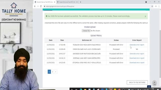The width and height of the screenshot is (161, 90).
Task: Click the Invoice Upload label
Action: [x=90, y=27]
